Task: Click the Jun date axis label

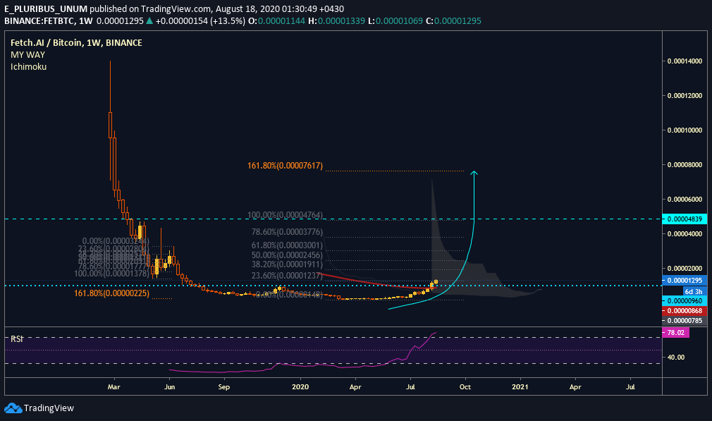Action: coord(169,387)
